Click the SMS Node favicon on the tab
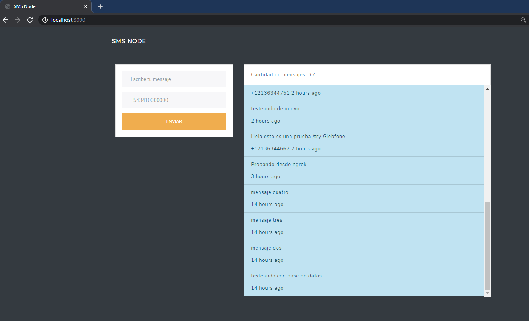This screenshot has width=529, height=321. [8, 6]
